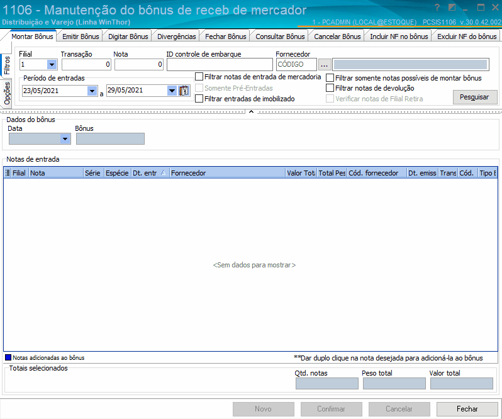Click the window display mode icon

pyautogui.click(x=452, y=8)
